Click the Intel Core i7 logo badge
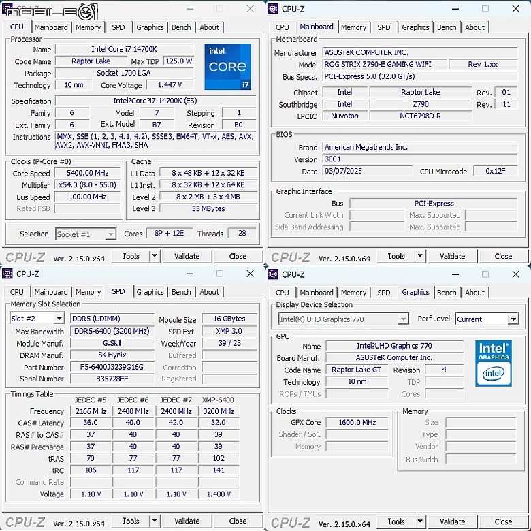This screenshot has height=531, width=531. pyautogui.click(x=227, y=67)
